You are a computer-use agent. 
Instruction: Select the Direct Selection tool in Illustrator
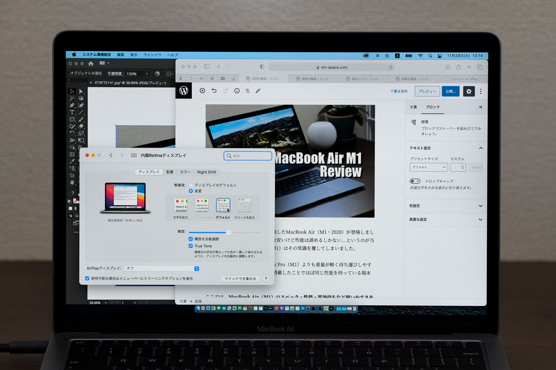pyautogui.click(x=81, y=91)
